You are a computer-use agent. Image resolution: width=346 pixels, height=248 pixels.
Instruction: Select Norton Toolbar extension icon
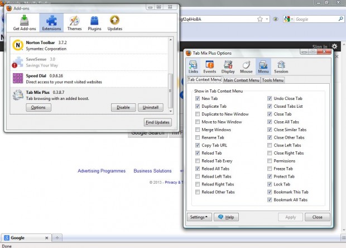(18, 45)
